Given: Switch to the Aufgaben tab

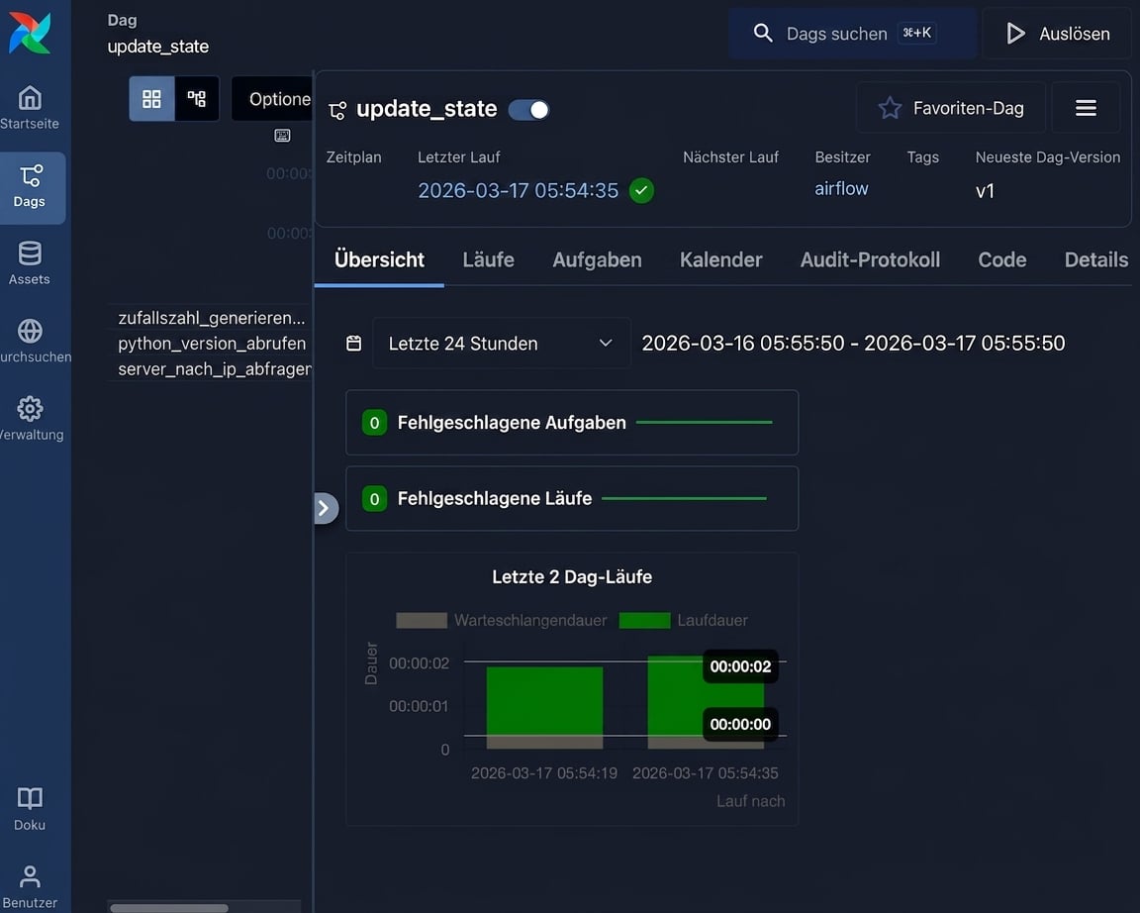Looking at the screenshot, I should (597, 259).
